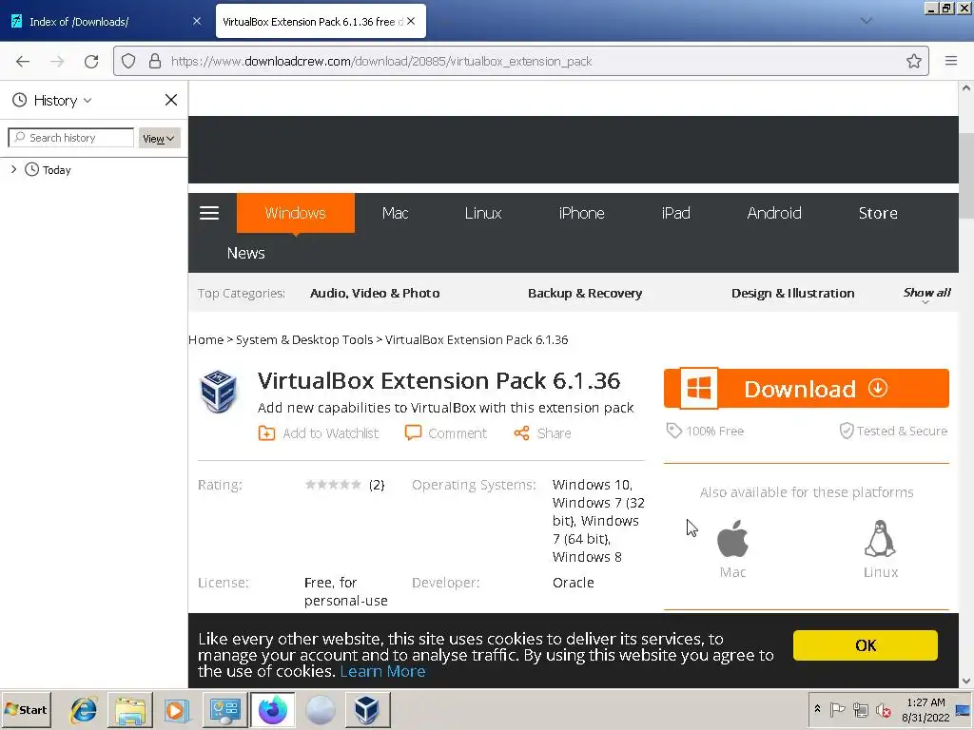Screen dimensions: 974x730
Task: Expand Show all categories
Action: [926, 293]
